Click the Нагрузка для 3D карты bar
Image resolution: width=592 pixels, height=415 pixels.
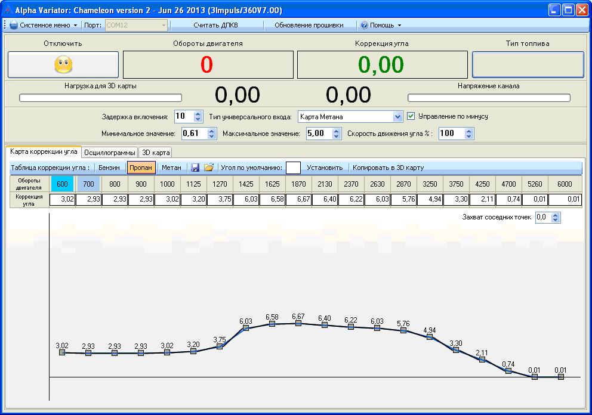tap(100, 98)
